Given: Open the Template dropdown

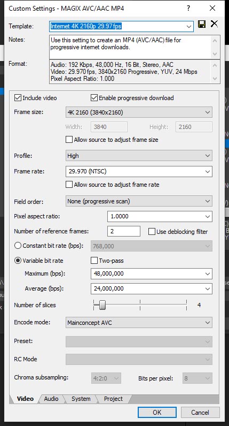Looking at the screenshot, I should click(x=189, y=26).
